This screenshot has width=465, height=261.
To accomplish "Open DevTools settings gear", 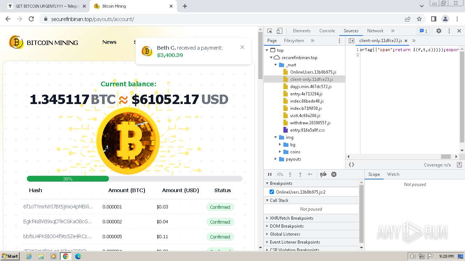I will pos(439,31).
